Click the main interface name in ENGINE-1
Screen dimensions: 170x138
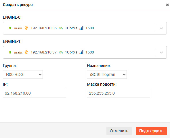[x=18, y=52]
